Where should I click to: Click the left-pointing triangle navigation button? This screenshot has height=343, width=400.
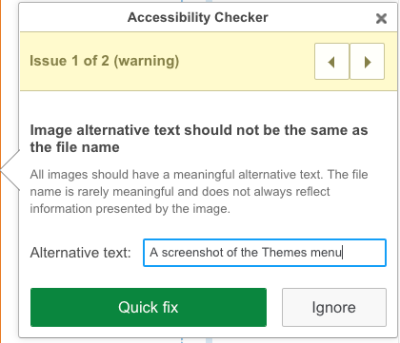(x=331, y=62)
